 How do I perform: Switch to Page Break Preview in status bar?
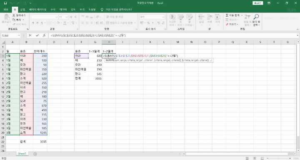click(x=262, y=158)
